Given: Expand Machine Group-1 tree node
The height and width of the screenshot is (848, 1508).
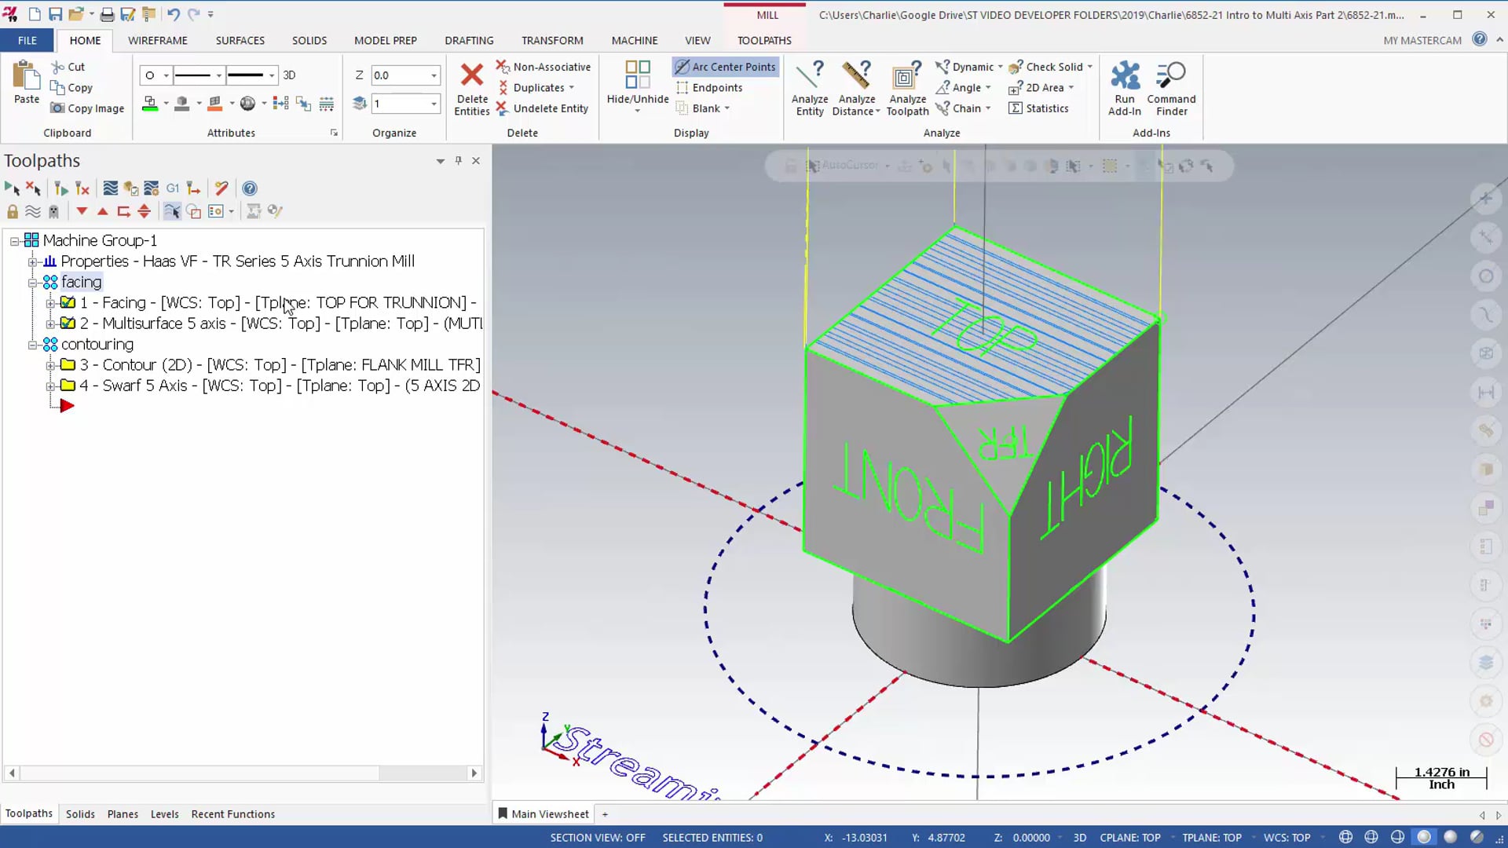Looking at the screenshot, I should click(16, 240).
